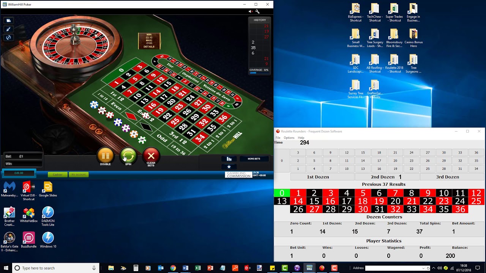Place a bet on number 36
Screen dimensions: 486x273
point(223,118)
